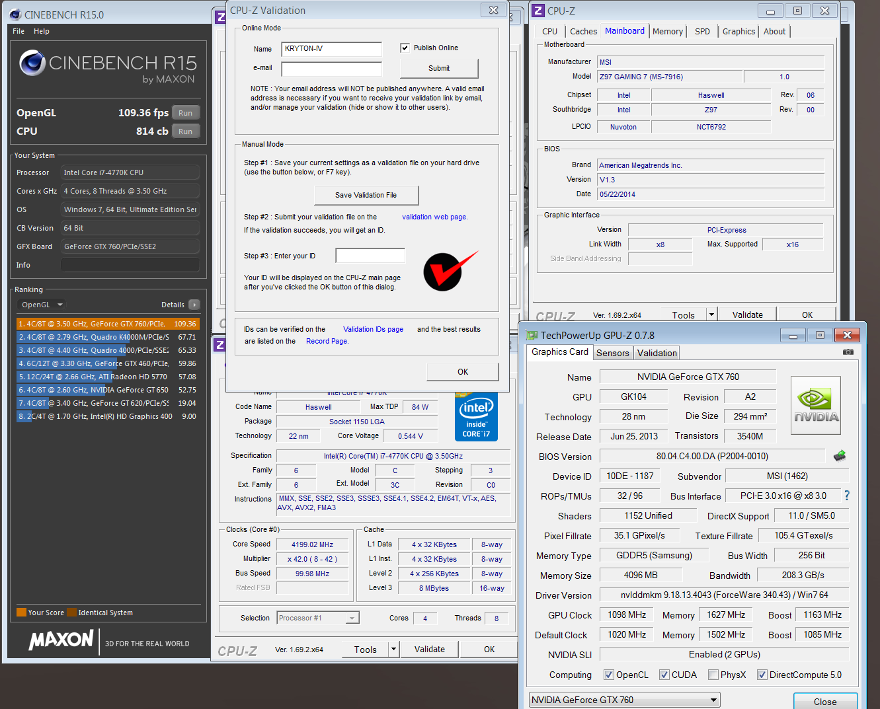Toggle the OpenCL checkbox in GPU-Z

point(609,675)
